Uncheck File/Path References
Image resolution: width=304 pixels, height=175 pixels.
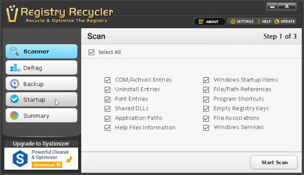[206, 90]
